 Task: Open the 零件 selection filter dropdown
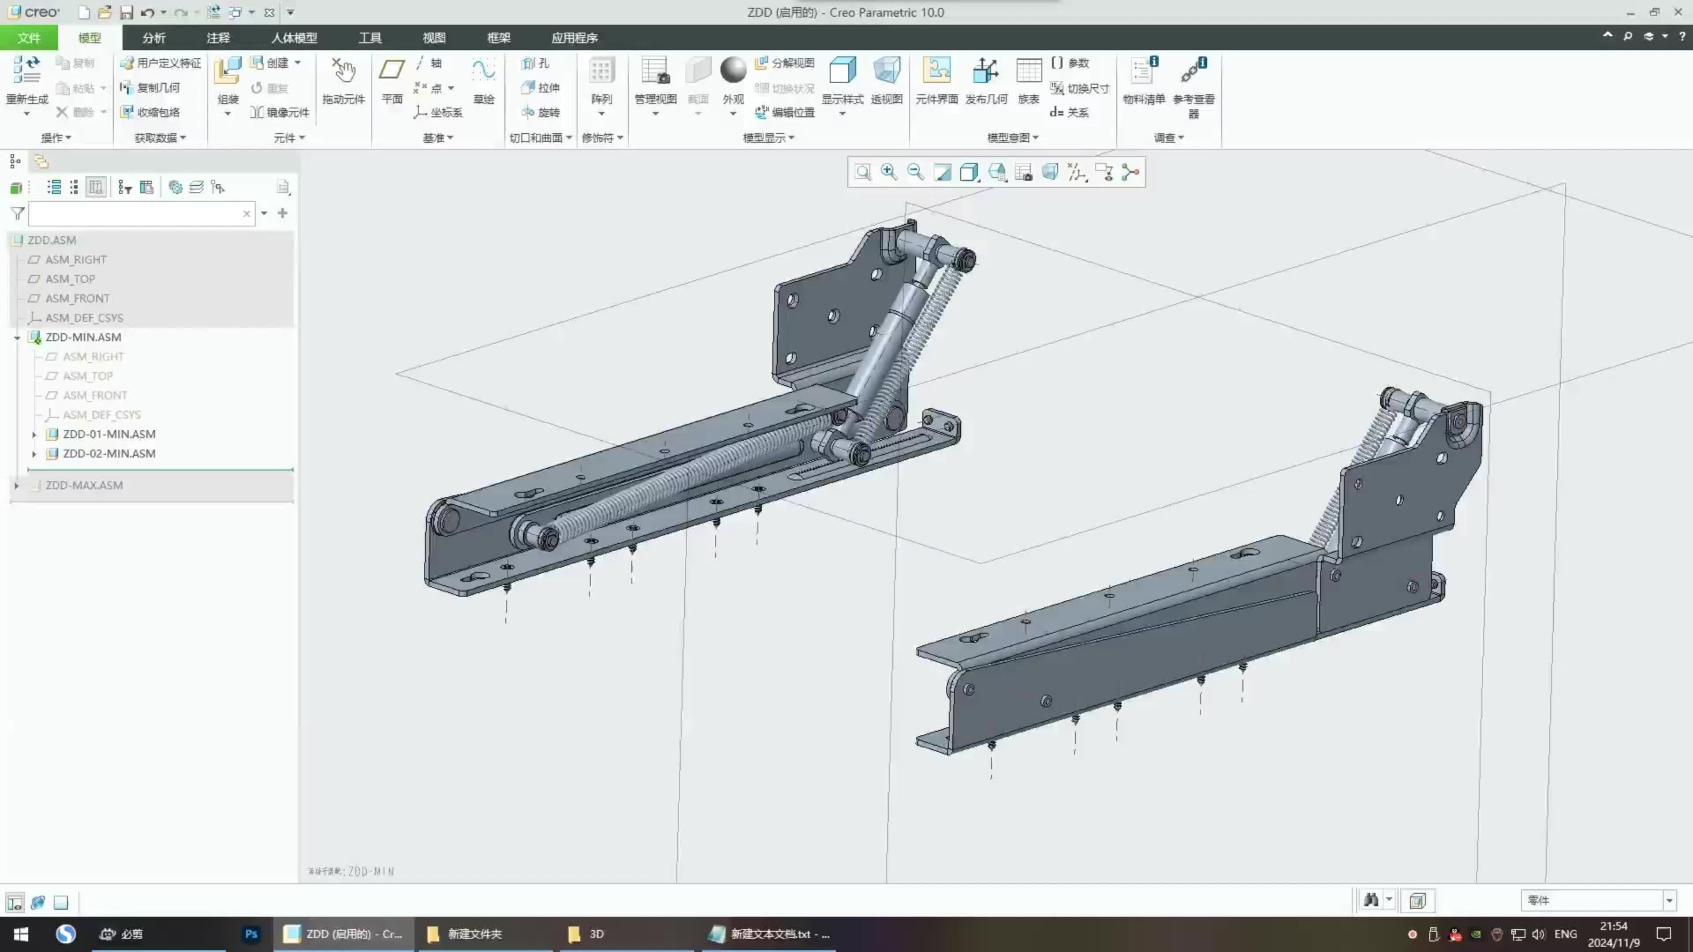point(1669,901)
